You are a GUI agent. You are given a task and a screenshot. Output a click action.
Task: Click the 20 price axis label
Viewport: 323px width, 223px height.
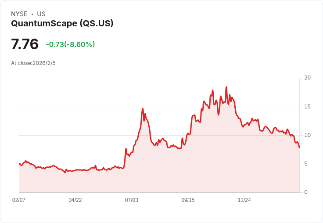(307, 78)
